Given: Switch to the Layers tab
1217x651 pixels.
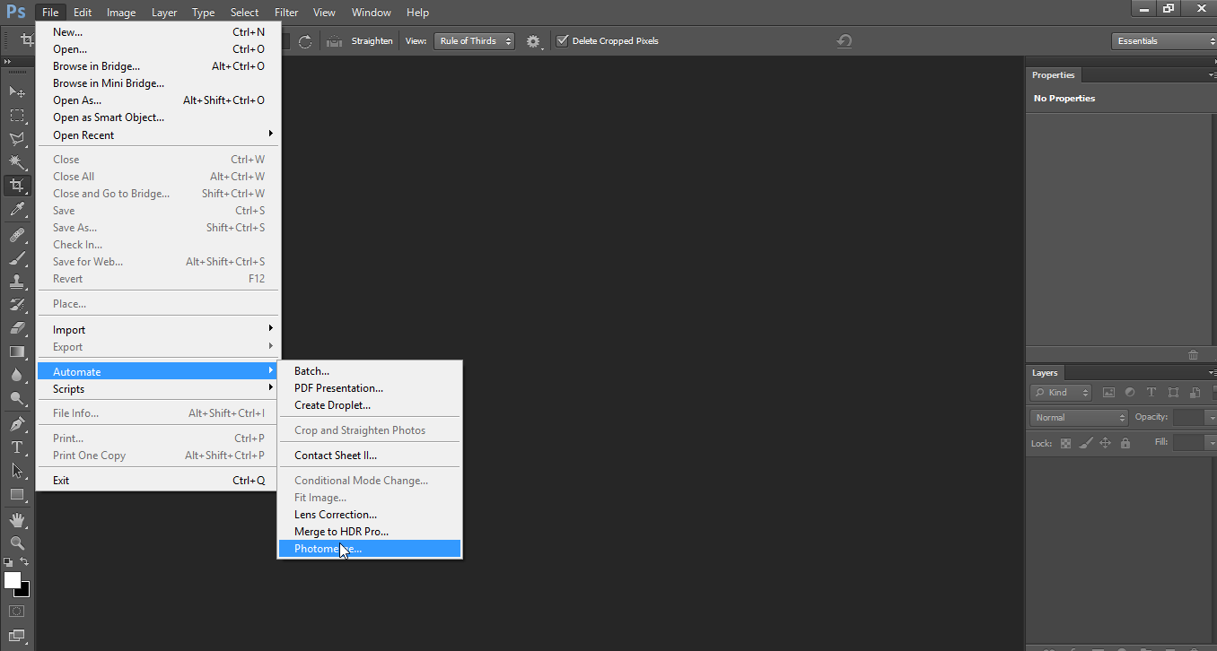Looking at the screenshot, I should [x=1045, y=373].
